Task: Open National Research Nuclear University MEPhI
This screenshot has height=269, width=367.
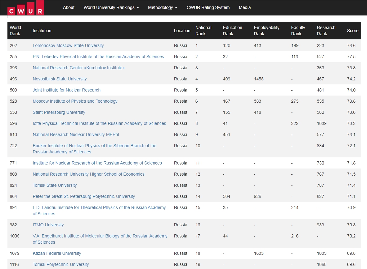Action: 76,134
